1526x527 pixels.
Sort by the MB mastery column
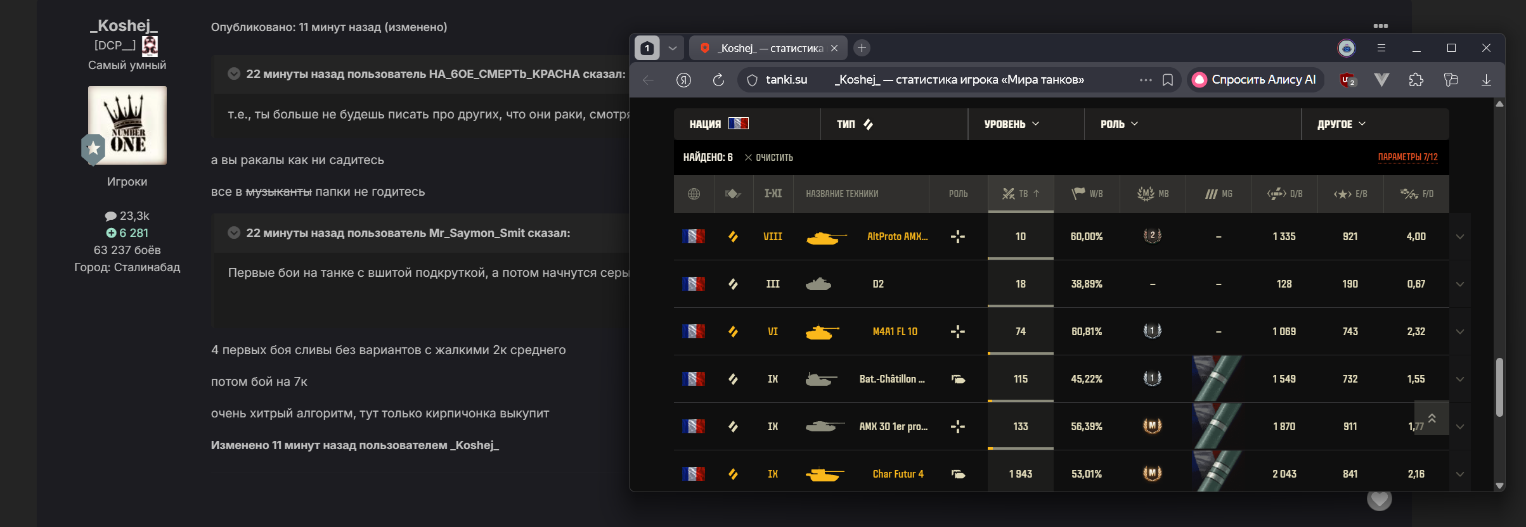coord(1153,194)
